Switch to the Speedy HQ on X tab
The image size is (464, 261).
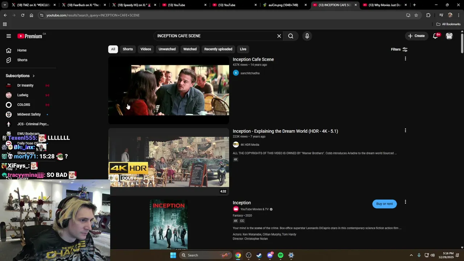[x=134, y=5]
